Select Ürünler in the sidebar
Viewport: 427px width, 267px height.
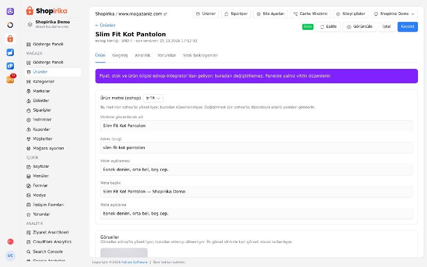click(53, 72)
